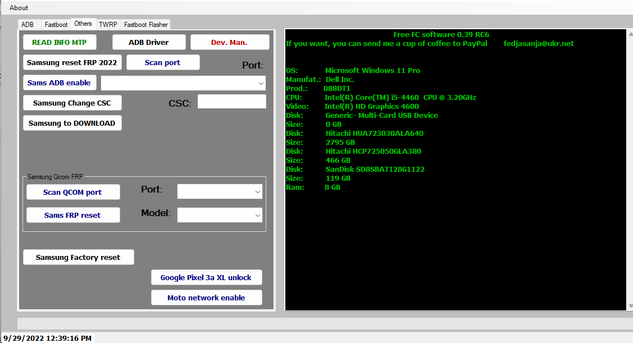
Task: Enable Moto network with Moto network enable
Action: 206,298
